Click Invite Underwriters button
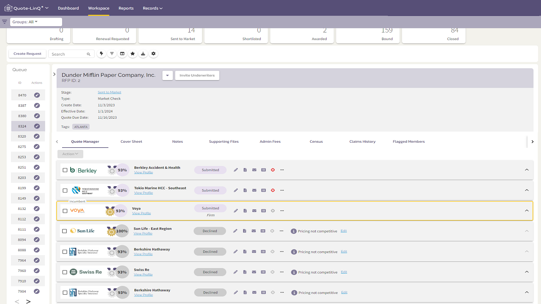The image size is (541, 304). [x=197, y=76]
